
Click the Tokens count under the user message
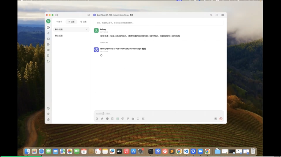point(104,42)
